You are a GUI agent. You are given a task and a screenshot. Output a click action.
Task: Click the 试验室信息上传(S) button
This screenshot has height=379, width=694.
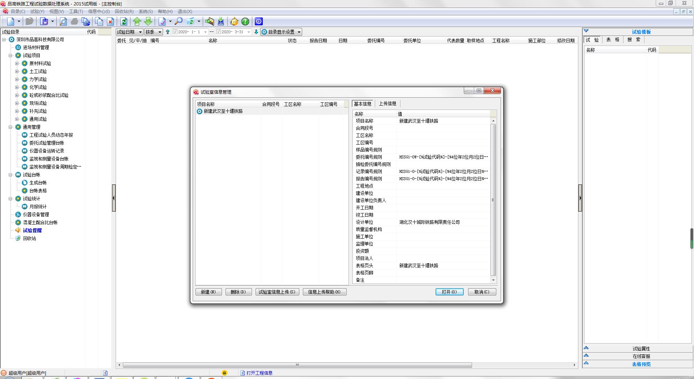[x=277, y=292]
